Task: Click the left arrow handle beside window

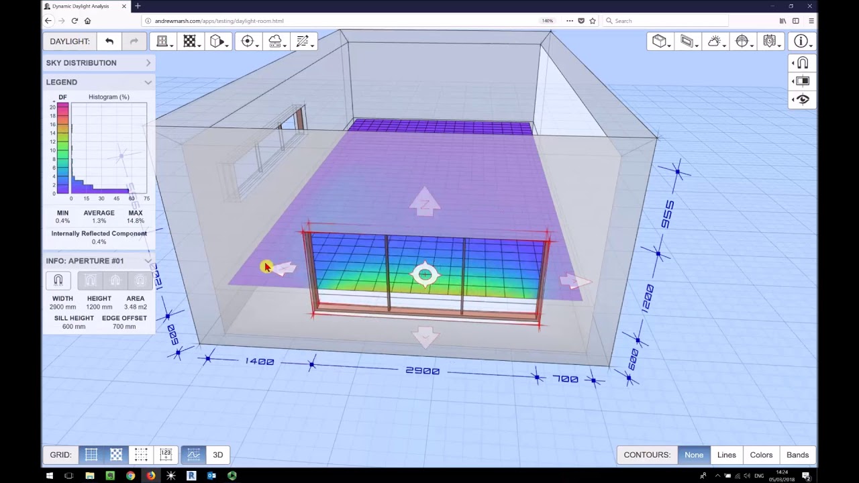Action: [283, 269]
